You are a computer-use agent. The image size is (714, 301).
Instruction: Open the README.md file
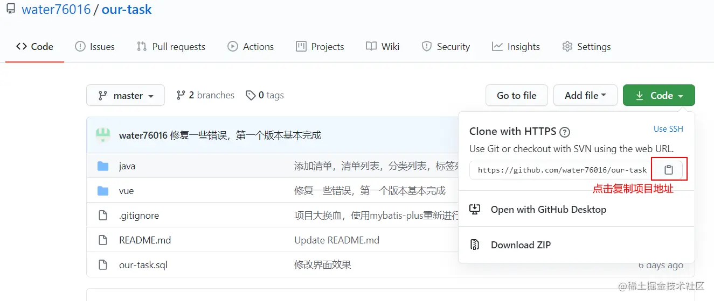(x=145, y=240)
